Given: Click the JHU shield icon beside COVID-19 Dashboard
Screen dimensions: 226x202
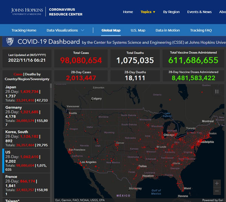Looking at the screenshot, I should 10,41.
